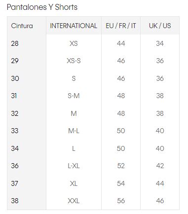This screenshot has height=214, width=188.
Task: Click the XS international size cell
Action: click(74, 43)
